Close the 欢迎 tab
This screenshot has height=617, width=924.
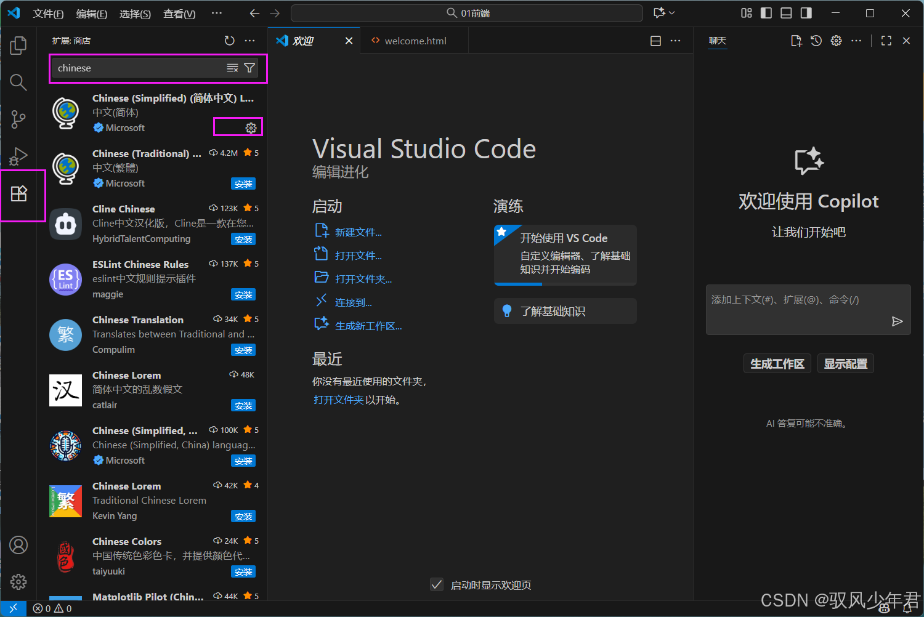point(349,41)
